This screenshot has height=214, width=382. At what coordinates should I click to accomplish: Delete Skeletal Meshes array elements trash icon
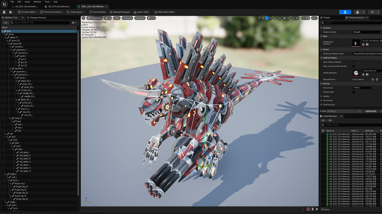[377, 79]
